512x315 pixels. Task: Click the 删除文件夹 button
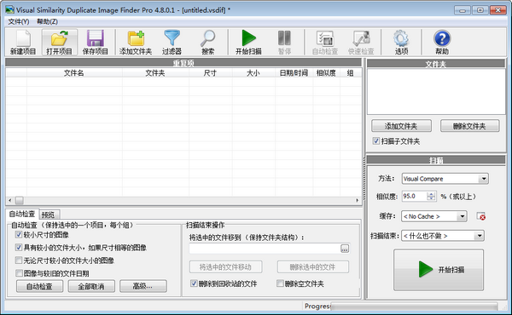pyautogui.click(x=469, y=126)
